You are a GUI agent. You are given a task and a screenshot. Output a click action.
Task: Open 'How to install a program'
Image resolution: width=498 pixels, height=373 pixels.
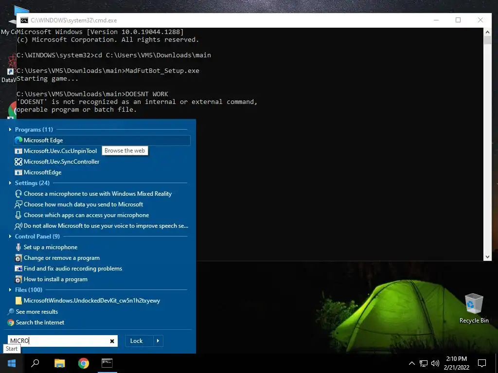pyautogui.click(x=51, y=279)
